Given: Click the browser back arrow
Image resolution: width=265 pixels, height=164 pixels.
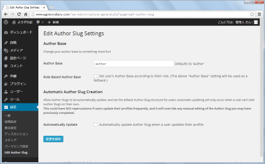Looking at the screenshot, I should click(x=6, y=14).
